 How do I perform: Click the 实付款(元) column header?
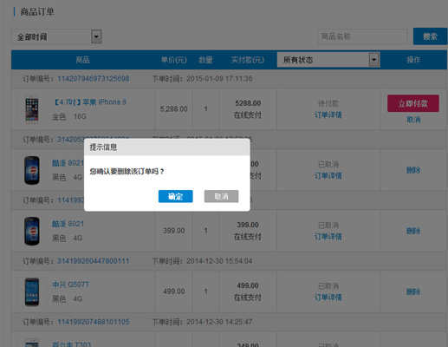click(x=248, y=60)
